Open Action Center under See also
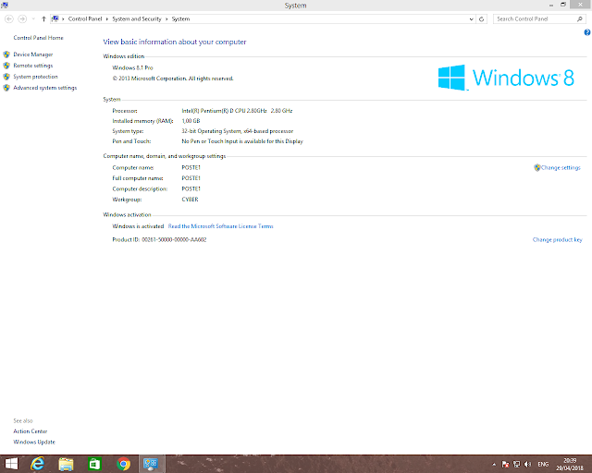 pyautogui.click(x=31, y=431)
